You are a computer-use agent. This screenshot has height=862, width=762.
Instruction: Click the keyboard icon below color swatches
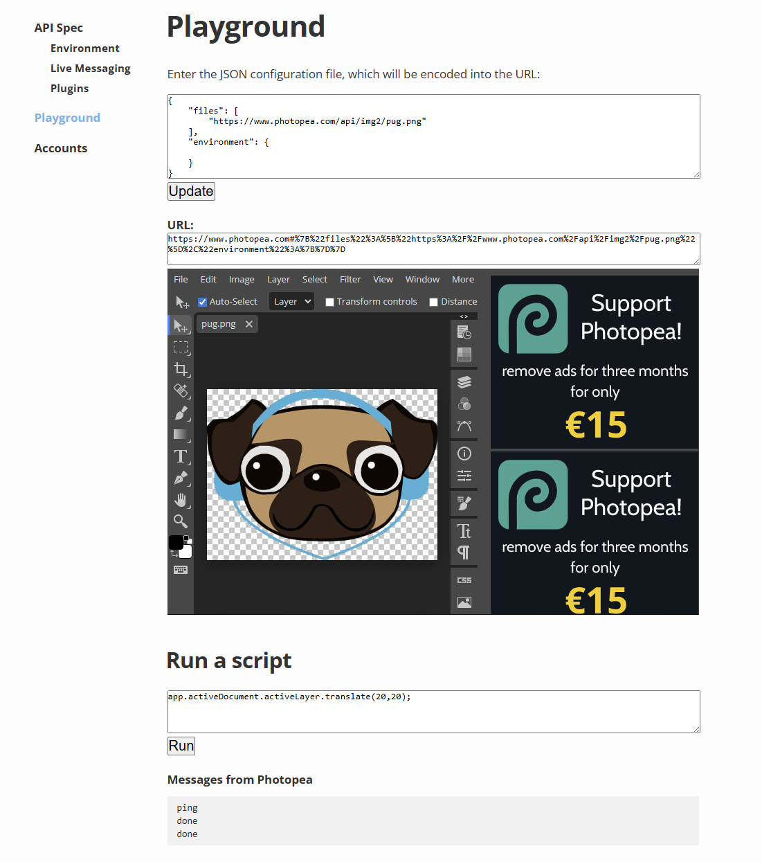click(181, 570)
